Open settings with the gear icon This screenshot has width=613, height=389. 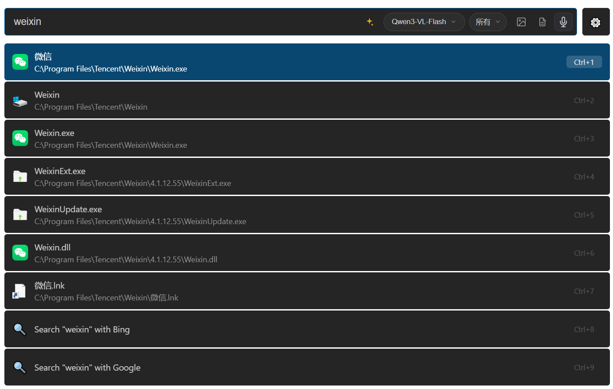(595, 22)
